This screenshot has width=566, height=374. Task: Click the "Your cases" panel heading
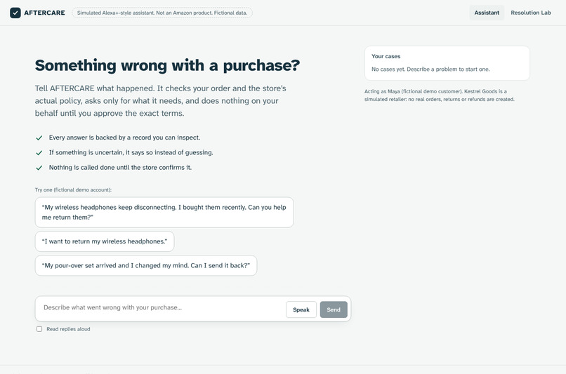386,56
